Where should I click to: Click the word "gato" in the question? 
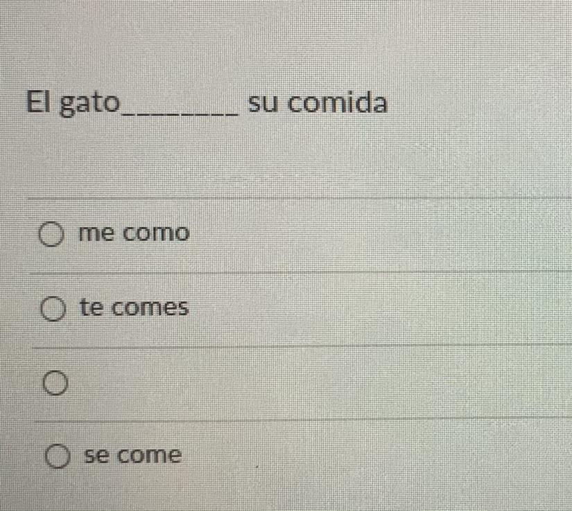coord(89,104)
